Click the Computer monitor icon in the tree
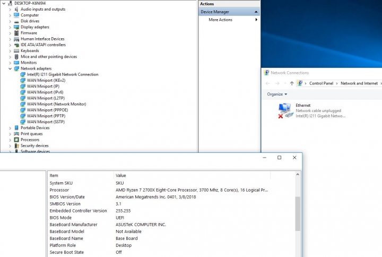The width and height of the screenshot is (382, 257). coord(16,15)
